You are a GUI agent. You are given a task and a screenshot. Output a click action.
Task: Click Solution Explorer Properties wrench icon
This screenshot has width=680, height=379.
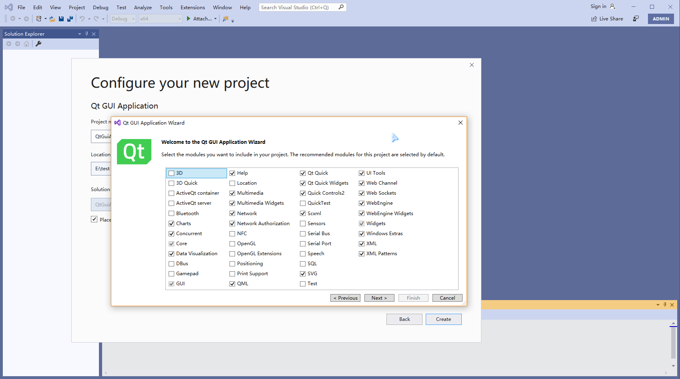click(38, 44)
